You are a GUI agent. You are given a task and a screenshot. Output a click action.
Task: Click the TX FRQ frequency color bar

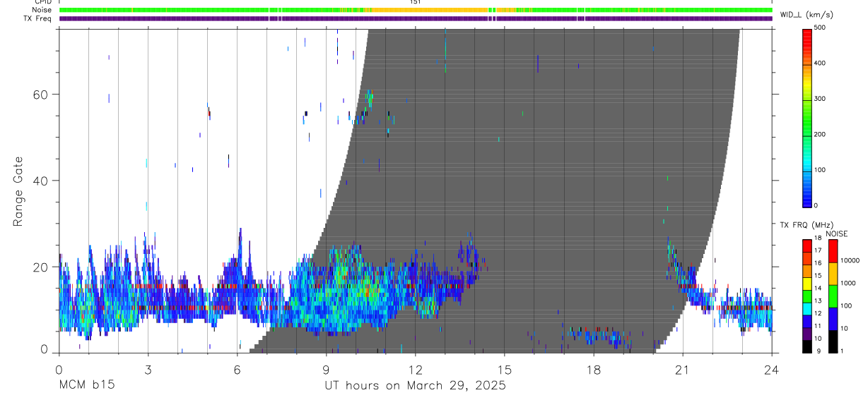coord(807,296)
